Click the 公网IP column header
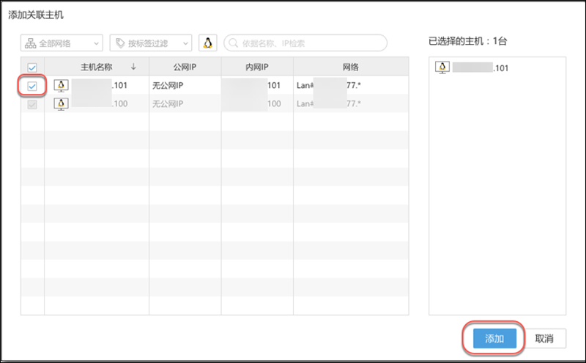This screenshot has width=586, height=363. coord(185,67)
